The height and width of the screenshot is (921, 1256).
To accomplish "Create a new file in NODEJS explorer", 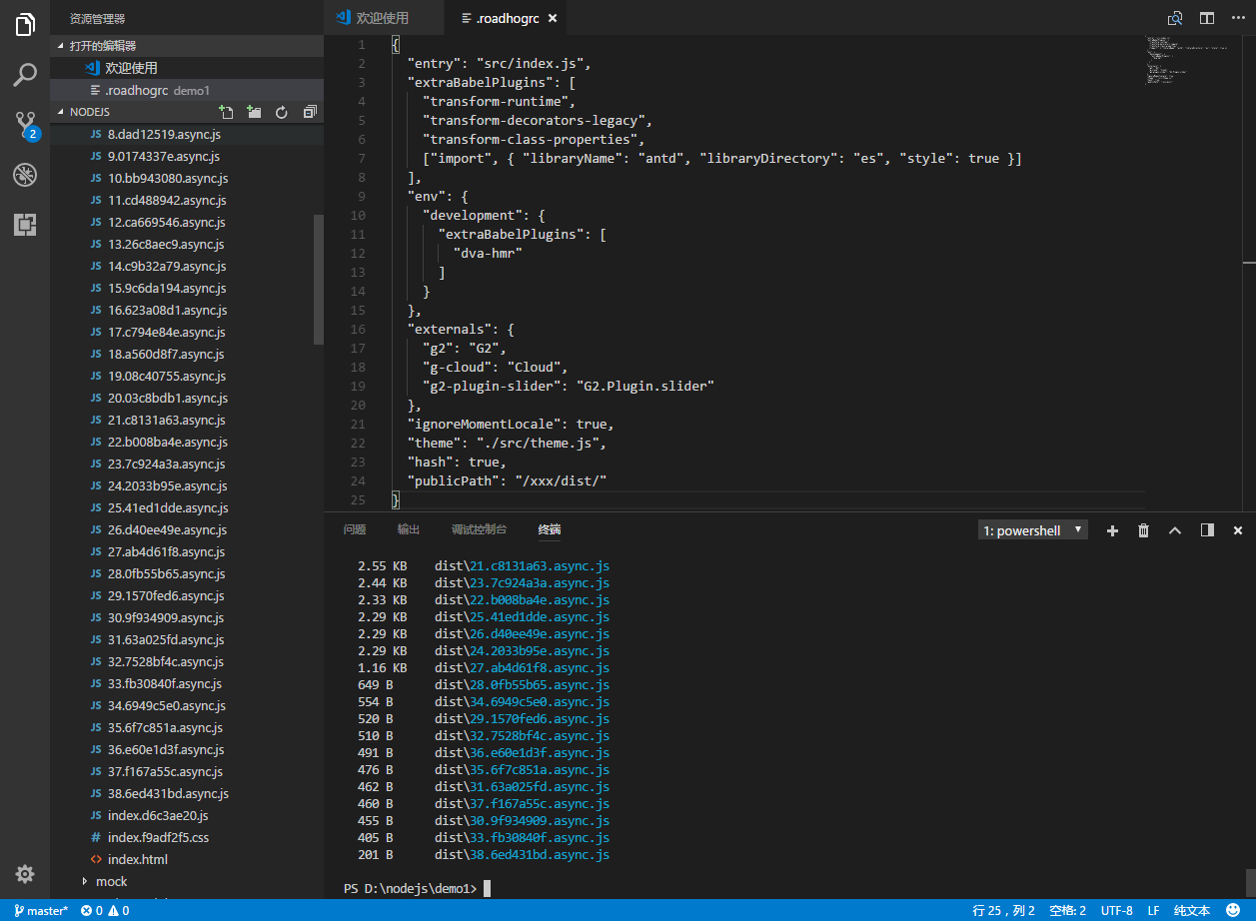I will (x=226, y=112).
